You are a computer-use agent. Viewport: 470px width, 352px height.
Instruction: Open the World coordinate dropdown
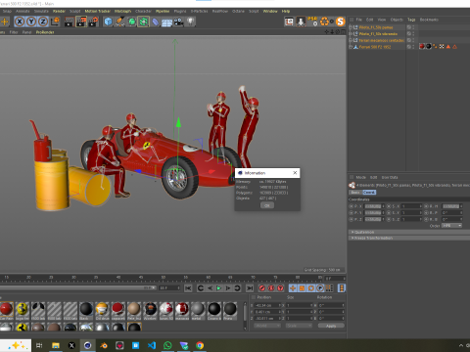pyautogui.click(x=267, y=326)
